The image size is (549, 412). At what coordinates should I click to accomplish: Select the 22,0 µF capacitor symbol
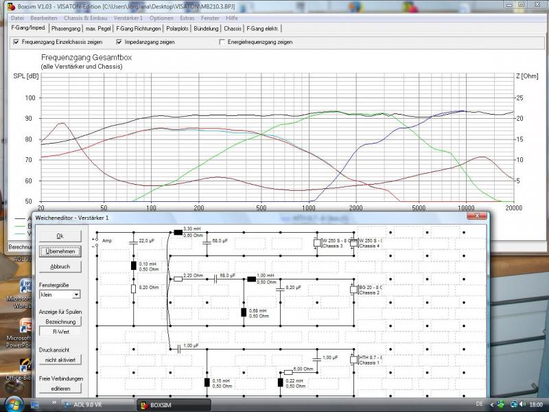(133, 241)
